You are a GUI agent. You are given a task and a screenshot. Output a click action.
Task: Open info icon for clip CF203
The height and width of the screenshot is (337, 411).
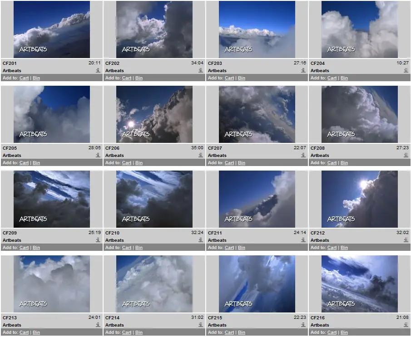tap(303, 70)
